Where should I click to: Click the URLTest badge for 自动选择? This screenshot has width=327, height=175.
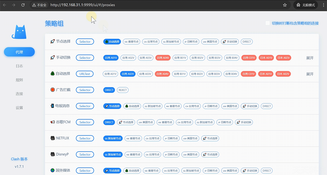point(85,74)
